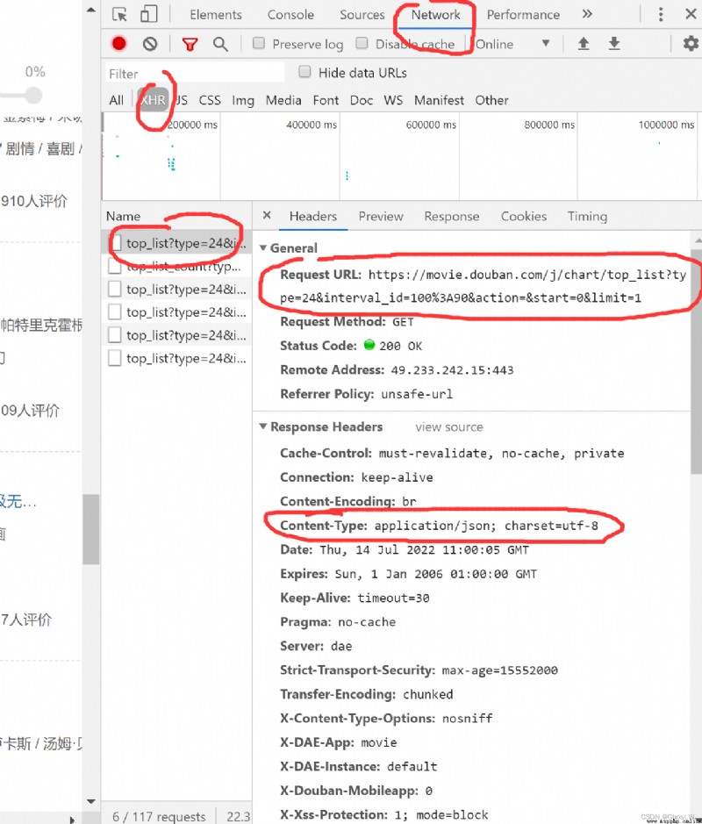
Task: Close the DevTools panel
Action: tap(691, 14)
